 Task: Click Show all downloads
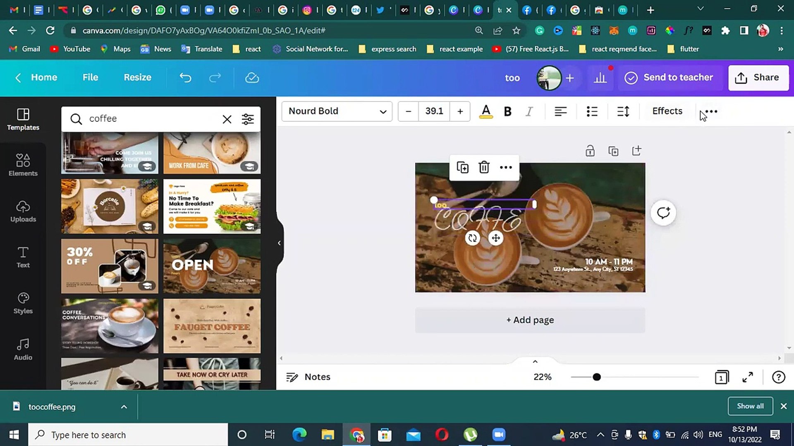coord(750,406)
